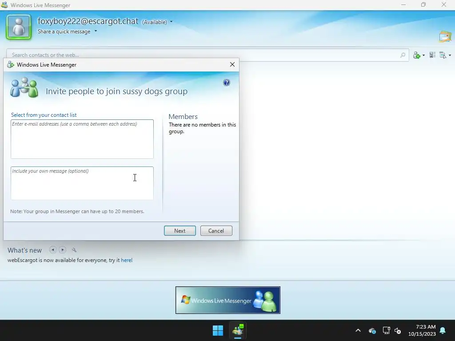Click the dialog title bar icon
Image resolution: width=455 pixels, height=341 pixels.
click(x=11, y=65)
